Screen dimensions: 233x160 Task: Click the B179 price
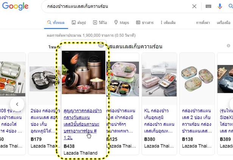pos(36,139)
